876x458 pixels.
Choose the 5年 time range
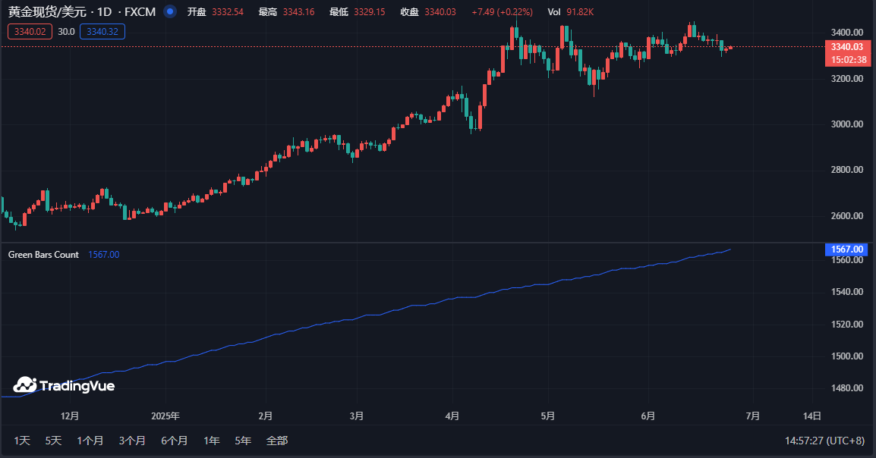pyautogui.click(x=243, y=441)
